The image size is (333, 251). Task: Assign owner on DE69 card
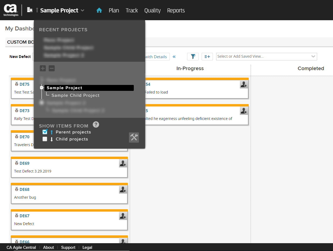[123, 163]
